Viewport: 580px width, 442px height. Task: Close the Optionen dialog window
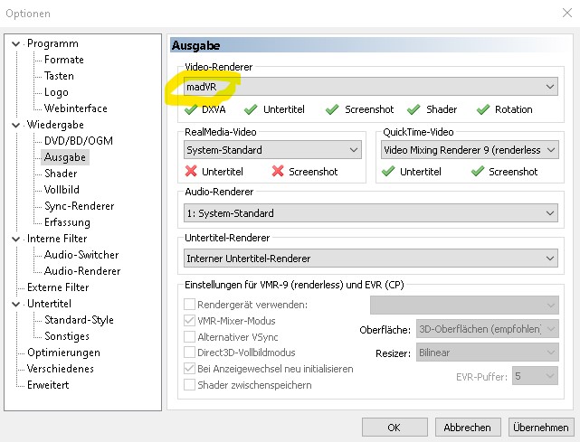click(x=567, y=13)
